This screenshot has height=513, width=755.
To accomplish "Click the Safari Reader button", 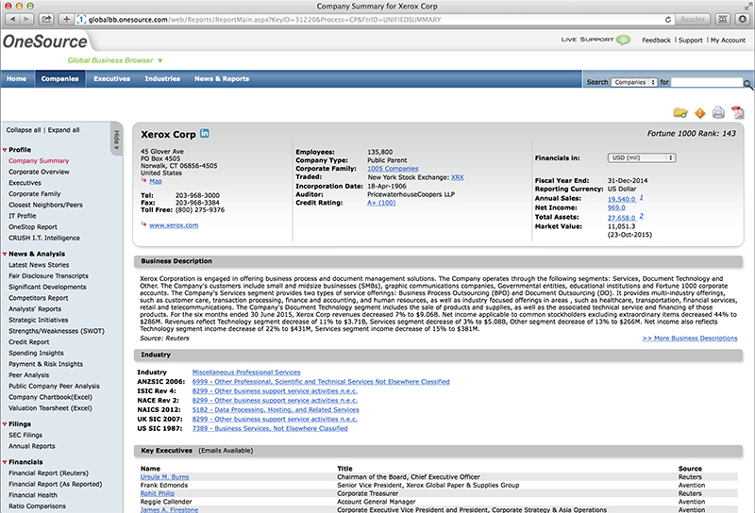I will [693, 19].
